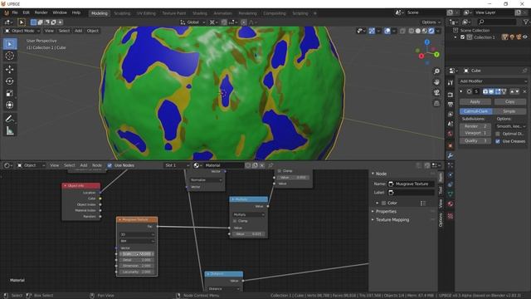The height and width of the screenshot is (299, 531).
Task: Expand the Properties panel in node sidebar
Action: click(386, 212)
